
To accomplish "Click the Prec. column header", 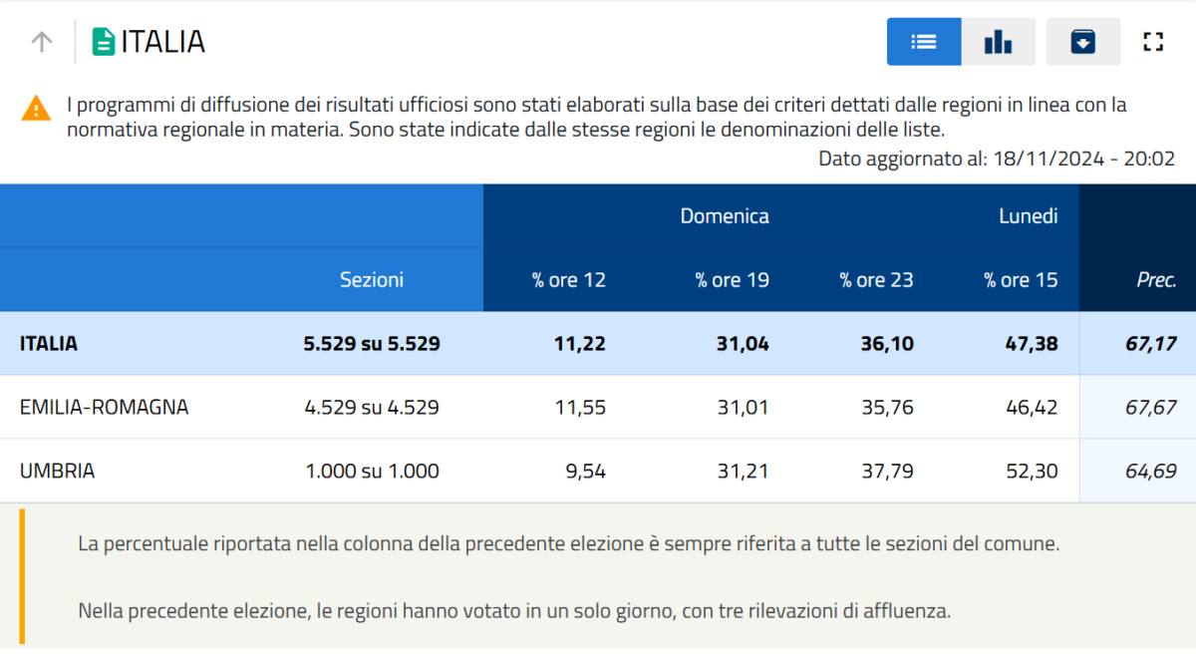I will click(1156, 280).
